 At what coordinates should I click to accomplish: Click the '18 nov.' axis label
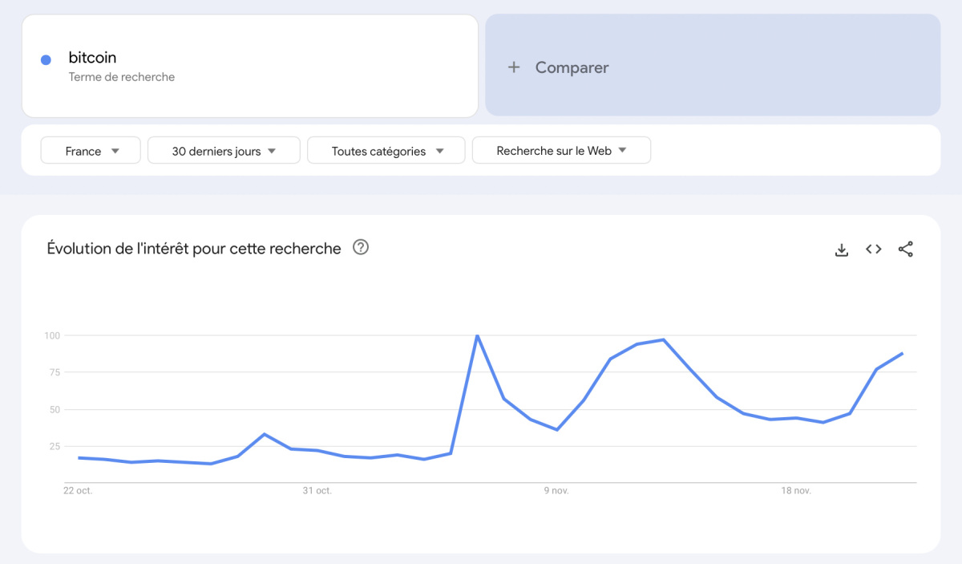pos(796,490)
